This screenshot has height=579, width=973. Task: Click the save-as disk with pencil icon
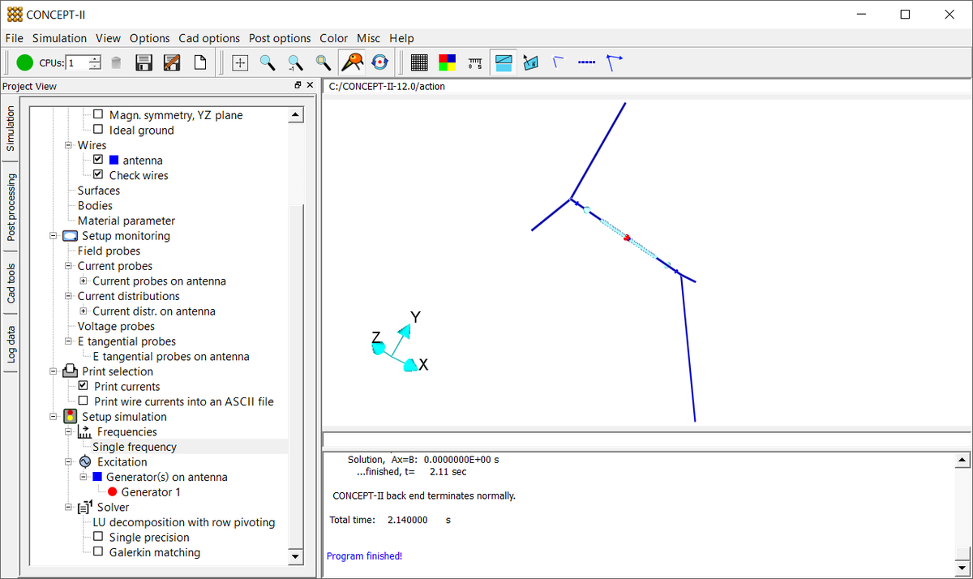172,62
